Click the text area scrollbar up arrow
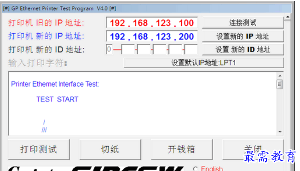This screenshot has width=300, height=171. coord(280,76)
